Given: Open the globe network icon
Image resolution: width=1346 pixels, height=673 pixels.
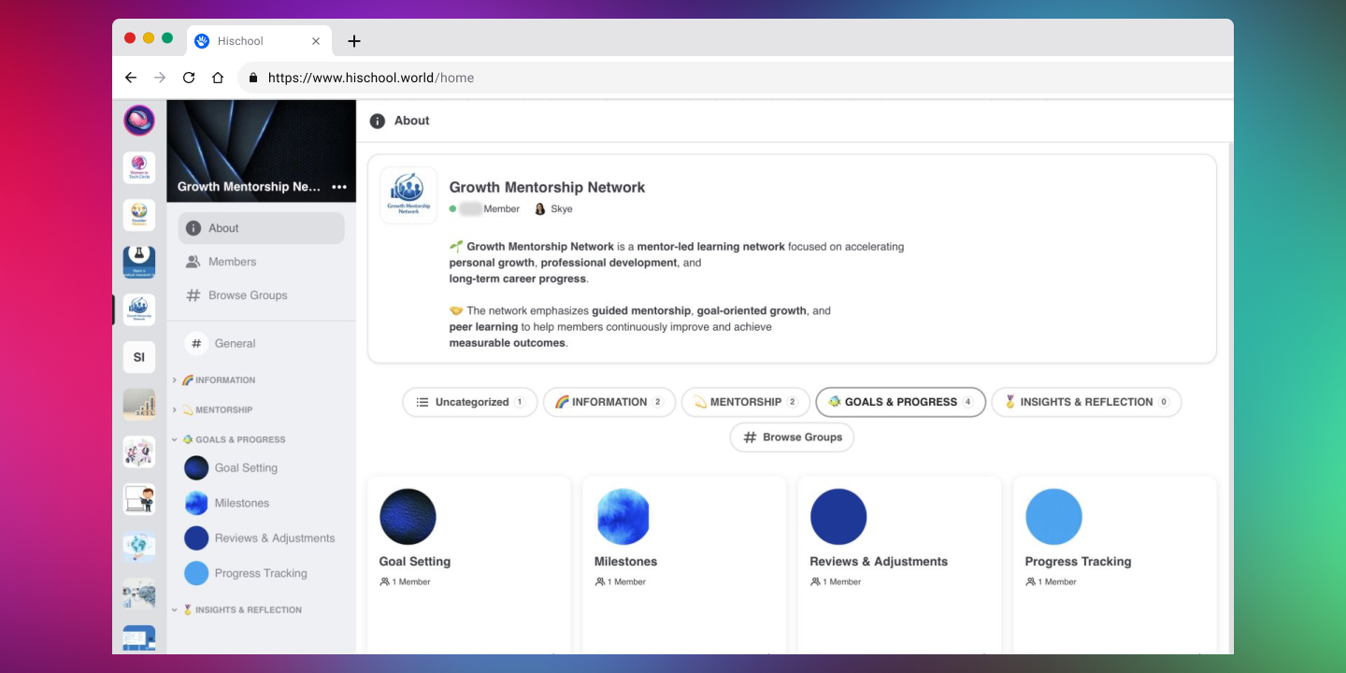Looking at the screenshot, I should click(139, 546).
